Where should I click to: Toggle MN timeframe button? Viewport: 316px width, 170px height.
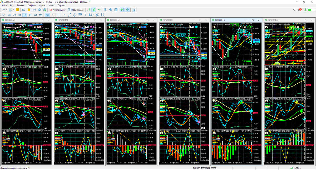pos(41,15)
